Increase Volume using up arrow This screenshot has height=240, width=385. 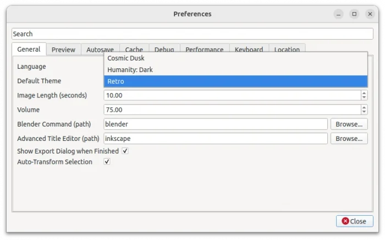[364, 107]
